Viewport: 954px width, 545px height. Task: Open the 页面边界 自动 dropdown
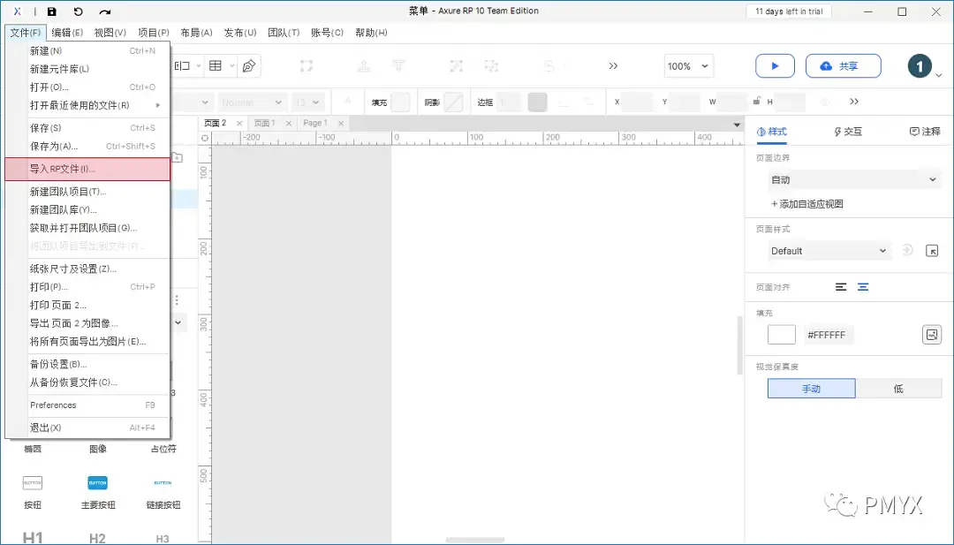(854, 179)
